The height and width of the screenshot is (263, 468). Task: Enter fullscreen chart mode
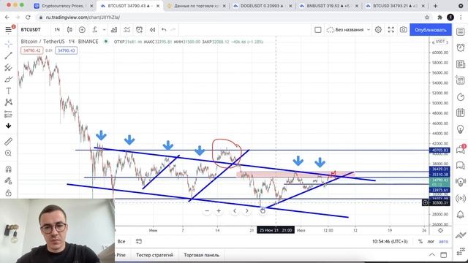click(391, 29)
